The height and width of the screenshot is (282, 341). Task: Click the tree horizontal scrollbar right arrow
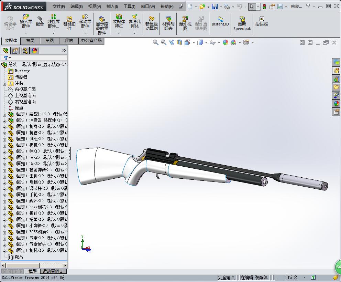(65, 265)
